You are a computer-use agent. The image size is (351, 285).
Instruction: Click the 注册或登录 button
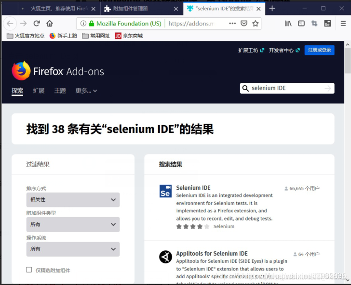[320, 50]
